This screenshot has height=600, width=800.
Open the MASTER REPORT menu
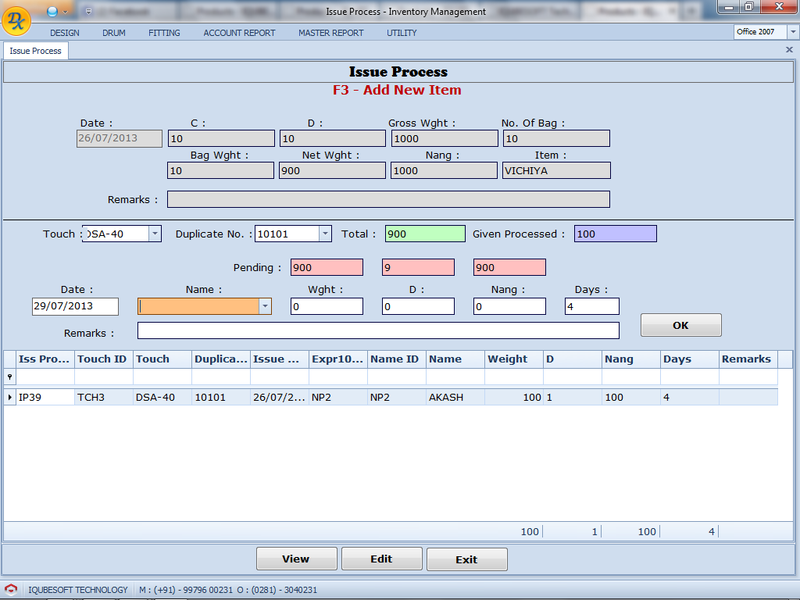coord(330,33)
